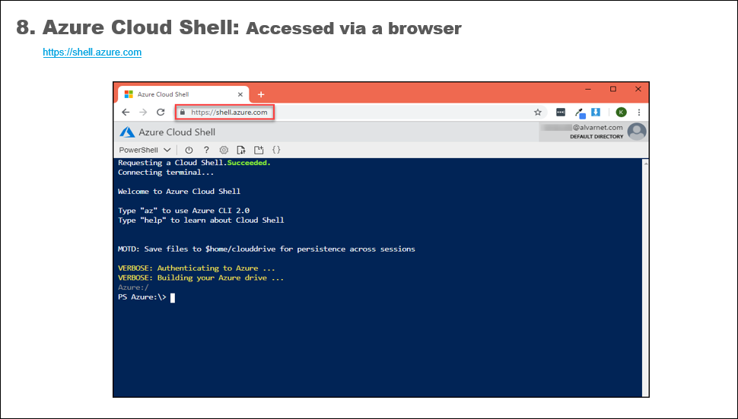Open the editor curly braces icon
The height and width of the screenshot is (419, 738).
tap(276, 150)
